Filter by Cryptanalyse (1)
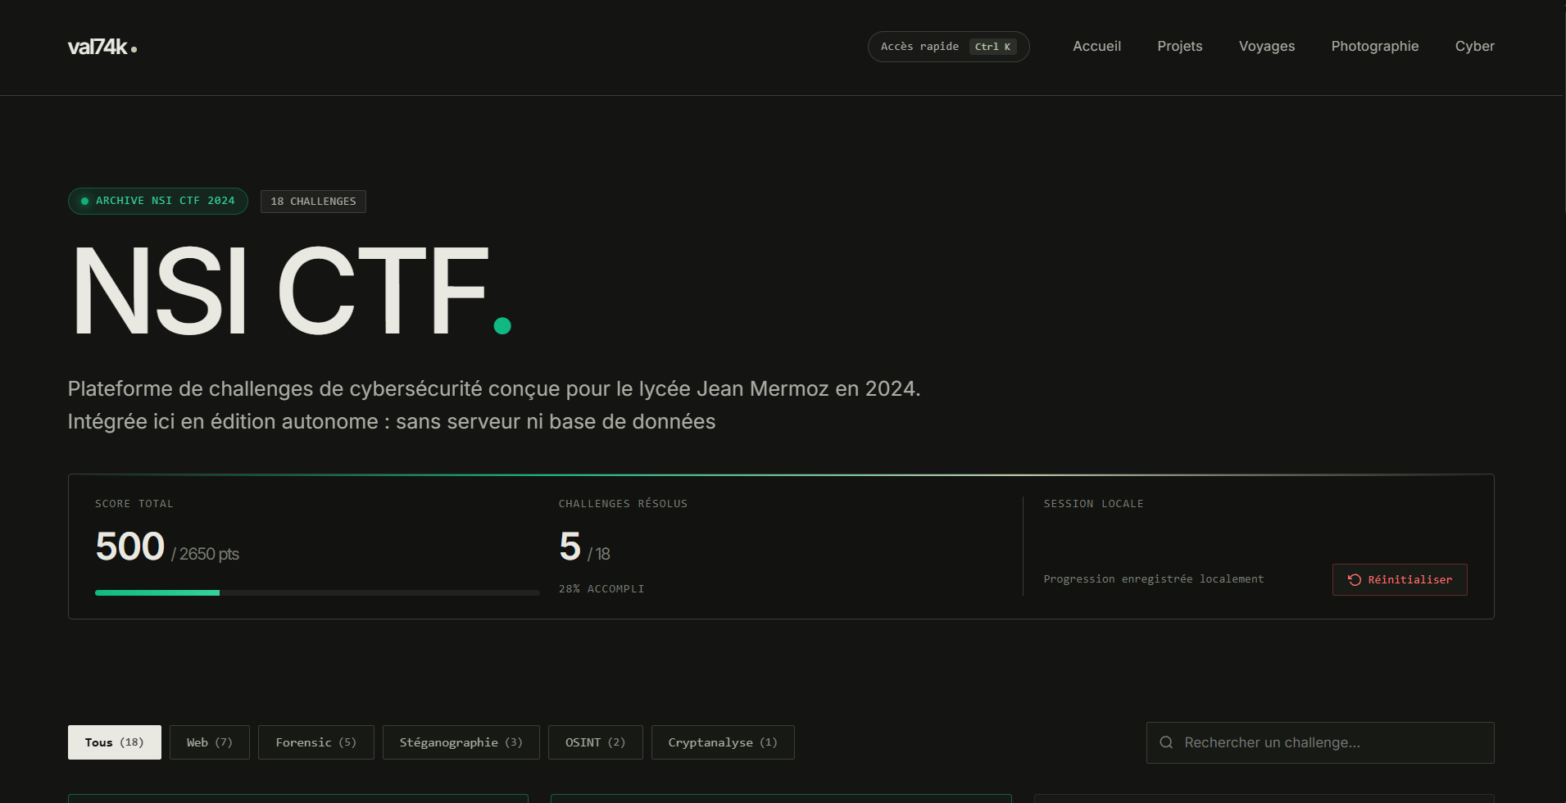Image resolution: width=1566 pixels, height=803 pixels. tap(722, 742)
